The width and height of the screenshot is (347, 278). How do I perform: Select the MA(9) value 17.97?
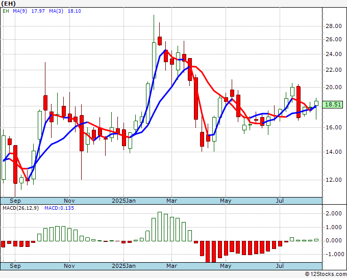pyautogui.click(x=38, y=11)
